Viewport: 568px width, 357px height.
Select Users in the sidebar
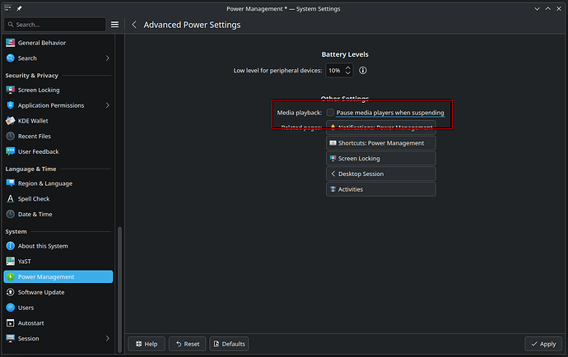[x=26, y=308]
